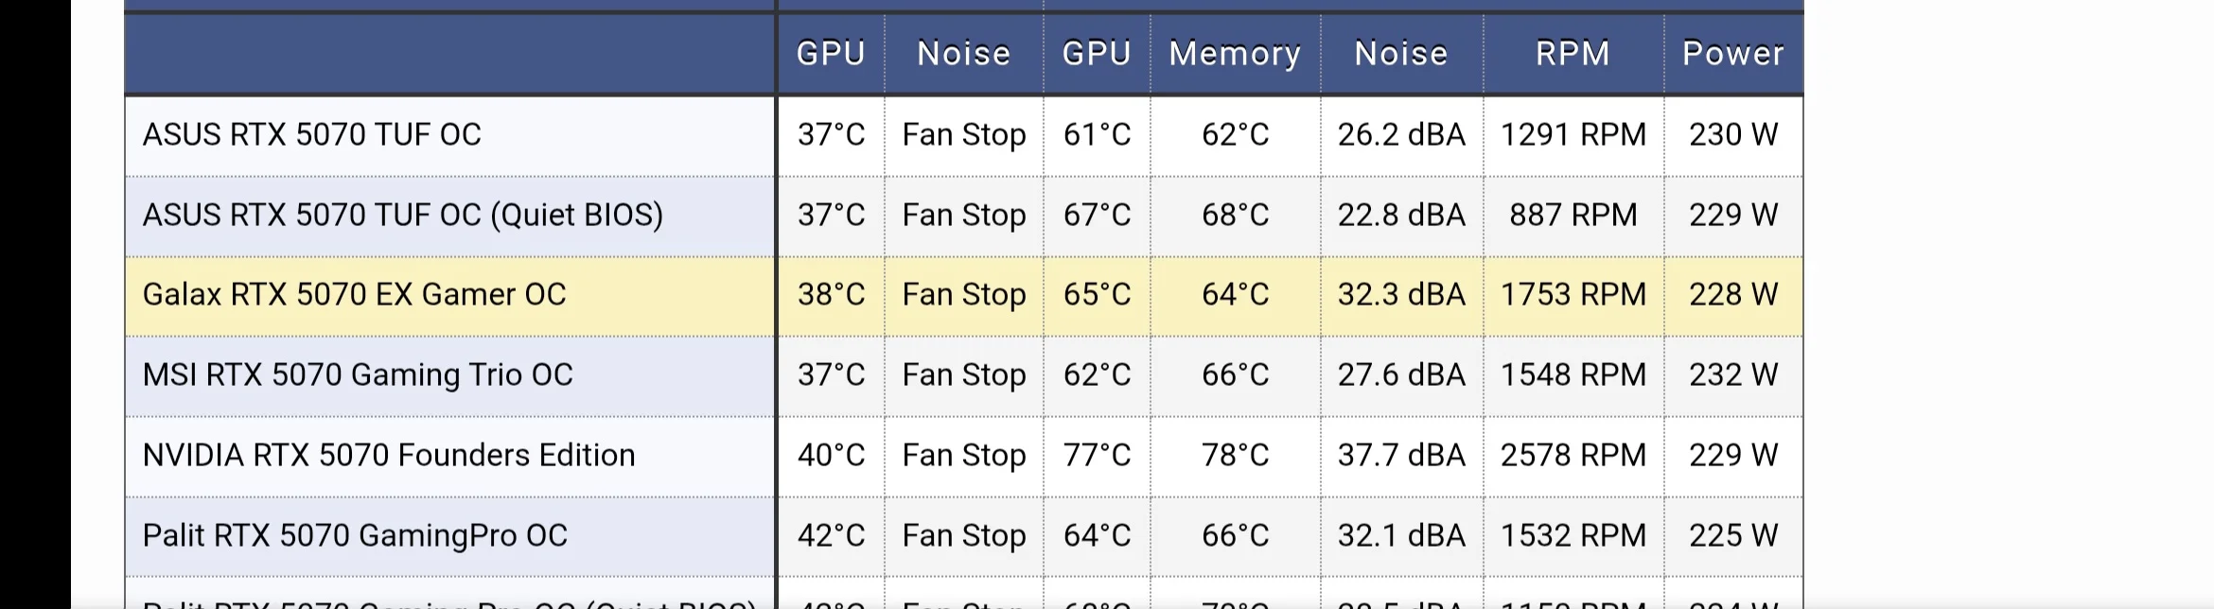The width and height of the screenshot is (2214, 609).
Task: Click the Memory column header
Action: (1235, 54)
